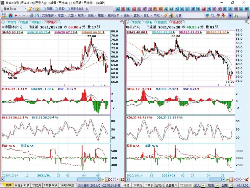Click the orange 特 toolbar icon
The width and height of the screenshot is (250, 188).
[x=155, y=9]
